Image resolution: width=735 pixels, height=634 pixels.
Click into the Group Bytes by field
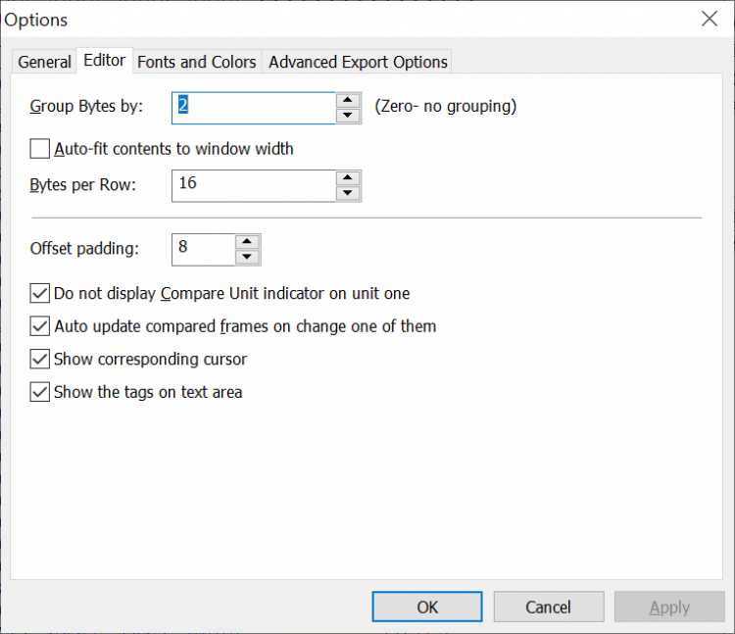tap(253, 107)
